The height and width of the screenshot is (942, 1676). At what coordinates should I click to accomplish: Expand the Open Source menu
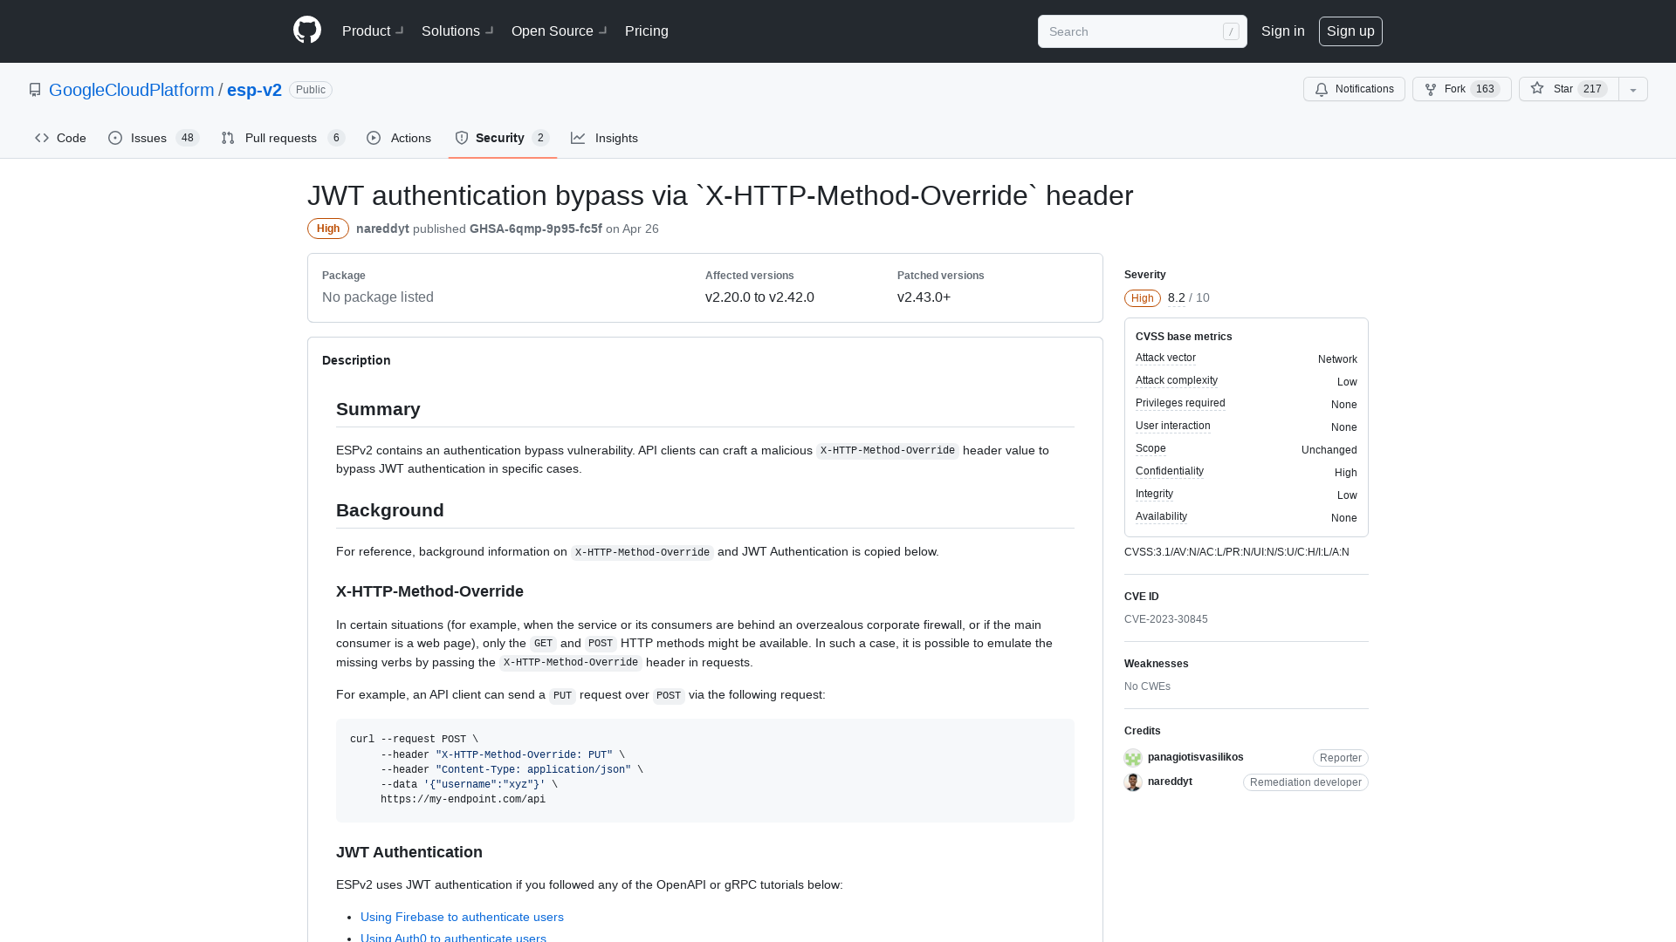(559, 31)
